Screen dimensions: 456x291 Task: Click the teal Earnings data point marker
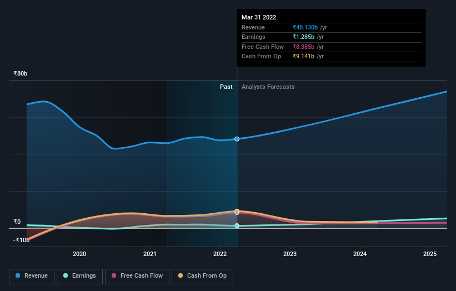coord(237,225)
